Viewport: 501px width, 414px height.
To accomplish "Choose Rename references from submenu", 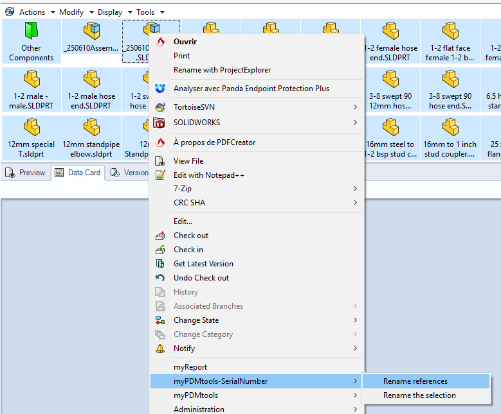I will pyautogui.click(x=415, y=381).
